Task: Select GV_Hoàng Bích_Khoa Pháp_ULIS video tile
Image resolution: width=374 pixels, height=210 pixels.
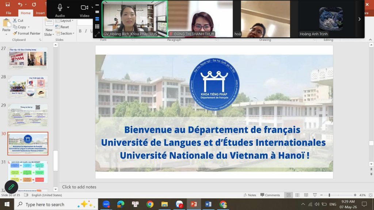Action: [x=135, y=19]
